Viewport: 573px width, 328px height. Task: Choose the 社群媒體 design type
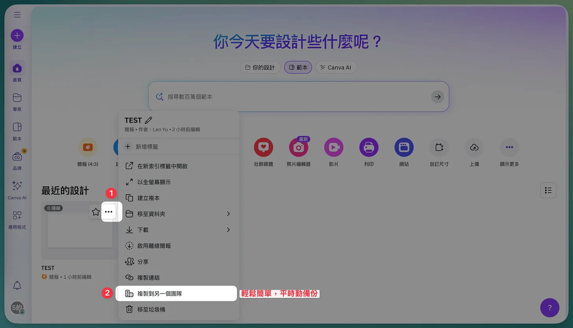(x=263, y=153)
